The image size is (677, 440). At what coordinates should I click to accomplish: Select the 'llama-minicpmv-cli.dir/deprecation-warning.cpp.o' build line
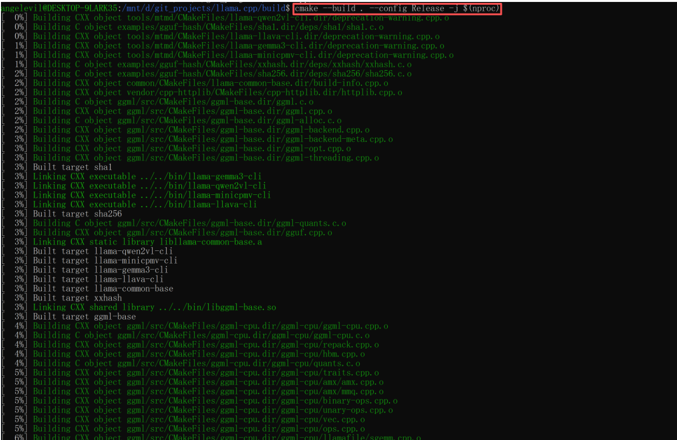(227, 55)
